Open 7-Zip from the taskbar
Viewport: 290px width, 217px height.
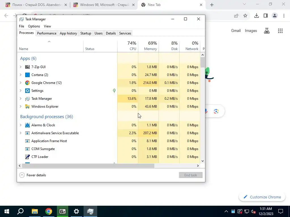[x=63, y=211]
